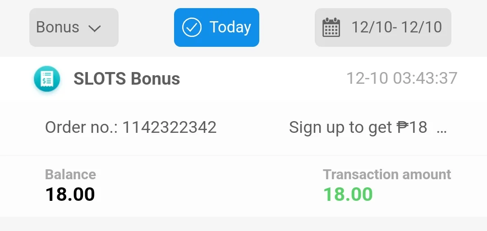Click the ₱ peso symbol in description

coord(402,127)
